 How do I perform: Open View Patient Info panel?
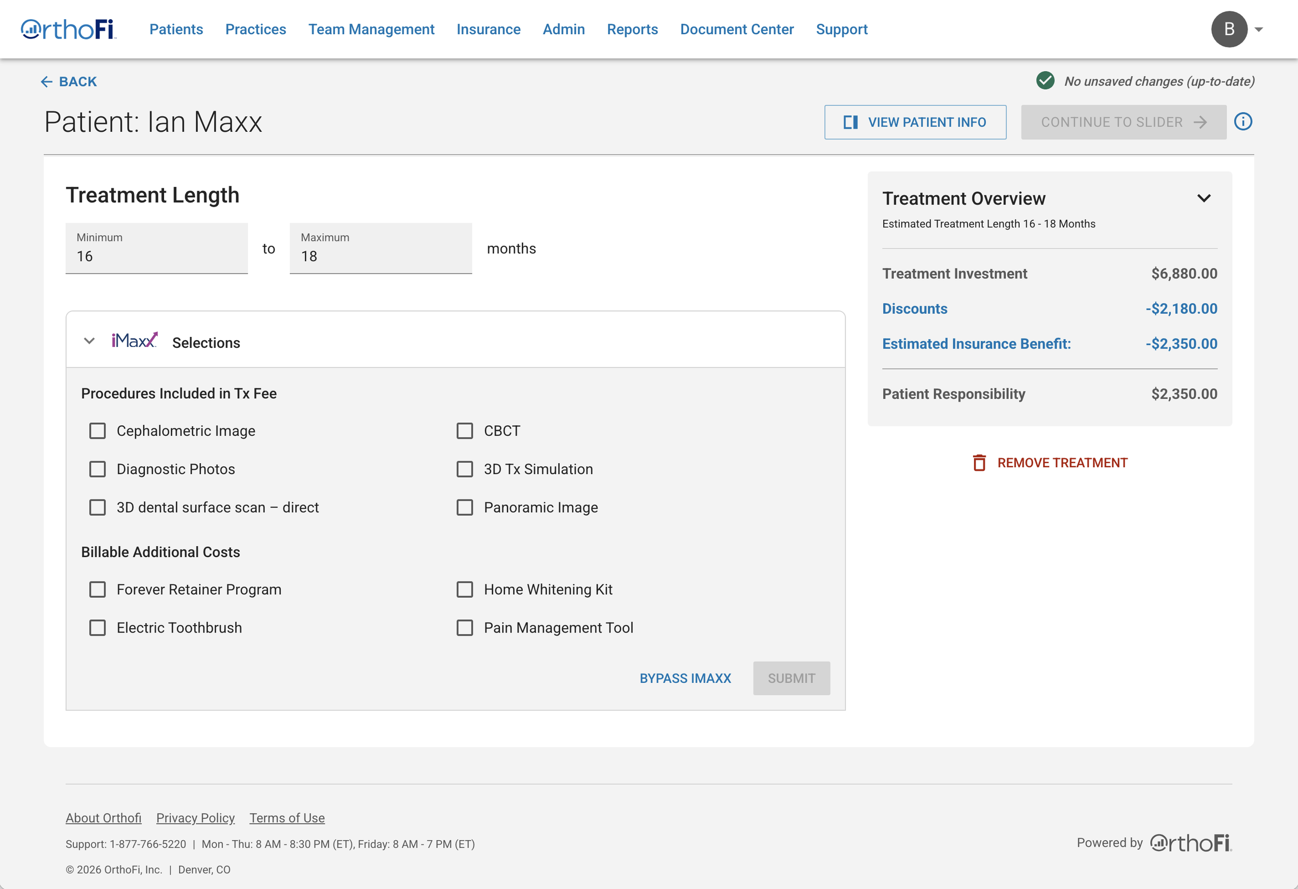pyautogui.click(x=915, y=122)
